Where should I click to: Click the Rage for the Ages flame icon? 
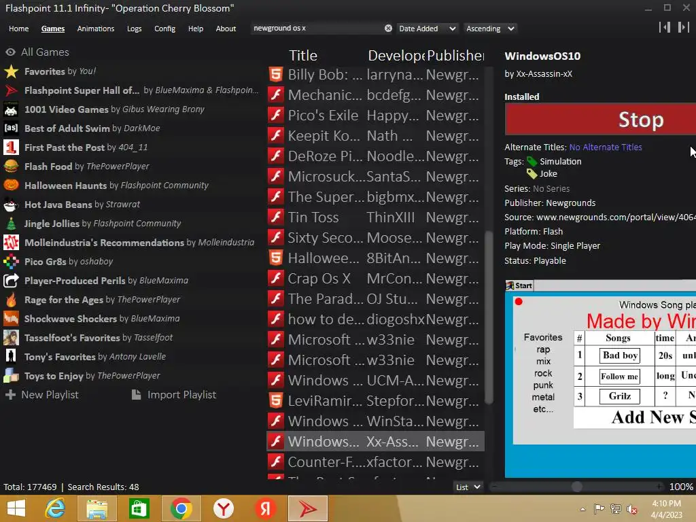tap(11, 300)
